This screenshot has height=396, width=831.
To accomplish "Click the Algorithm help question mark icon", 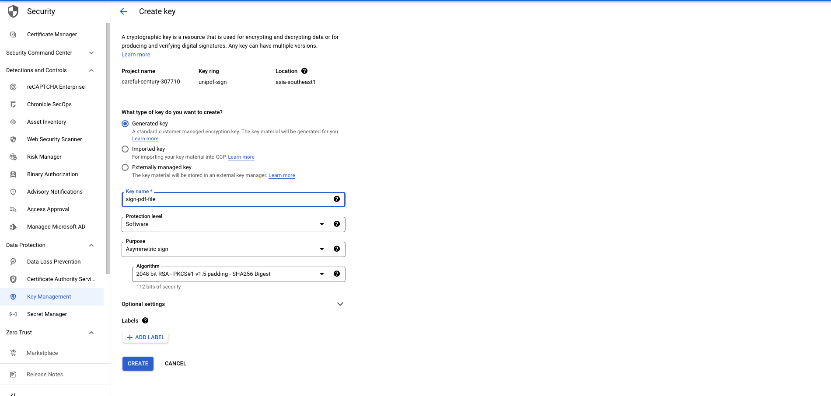I will [x=336, y=274].
